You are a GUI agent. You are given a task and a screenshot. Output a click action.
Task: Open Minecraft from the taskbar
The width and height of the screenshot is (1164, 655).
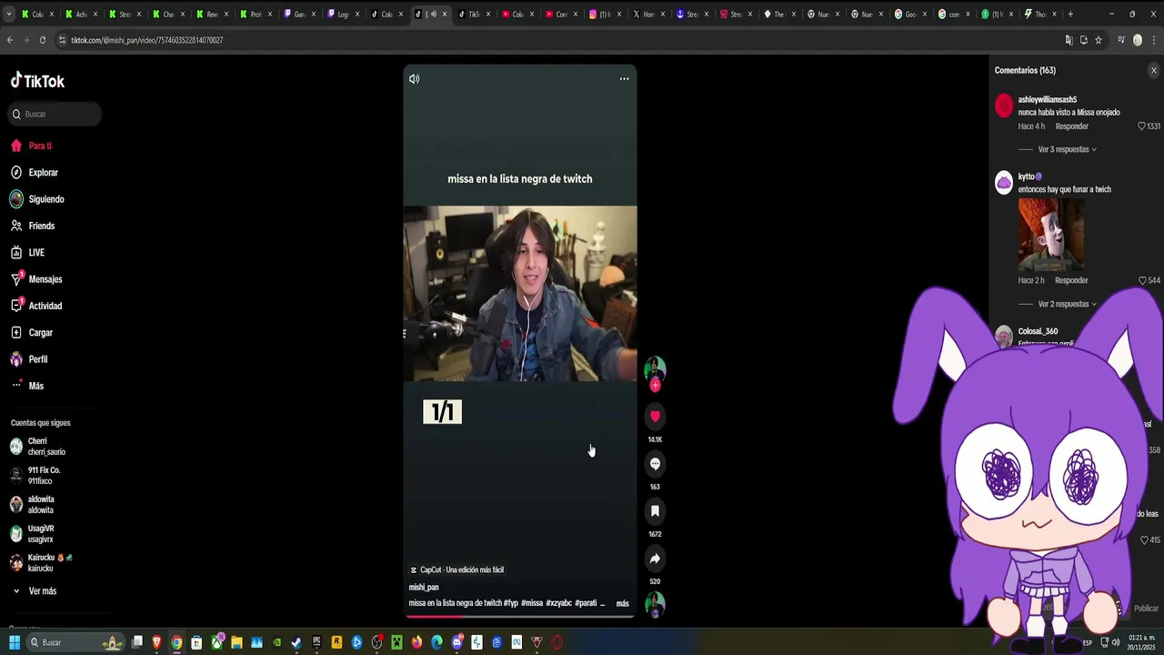[396, 642]
